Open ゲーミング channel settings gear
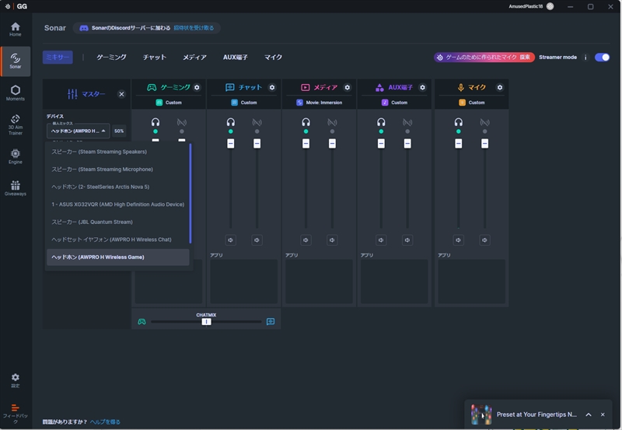The height and width of the screenshot is (430, 622). click(197, 87)
